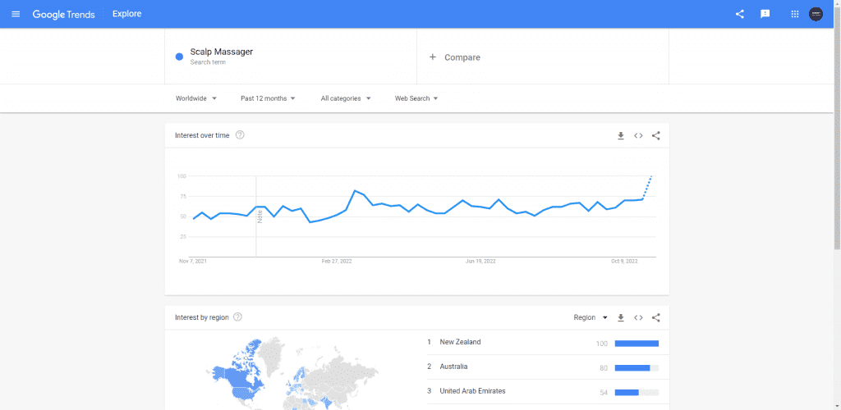Download Interest by region data
Viewport: 841px width, 410px height.
click(x=621, y=317)
